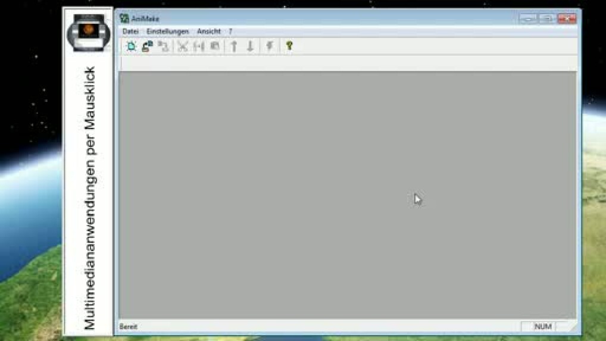Open the Einstellungen menu

tap(167, 32)
